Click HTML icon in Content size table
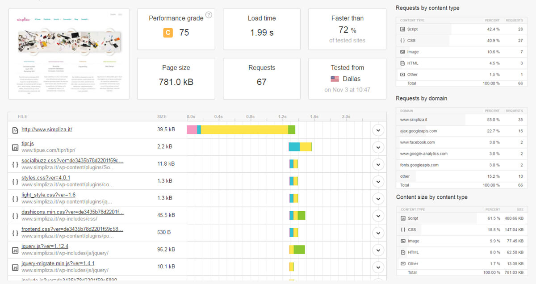The width and height of the screenshot is (536, 284). click(403, 252)
